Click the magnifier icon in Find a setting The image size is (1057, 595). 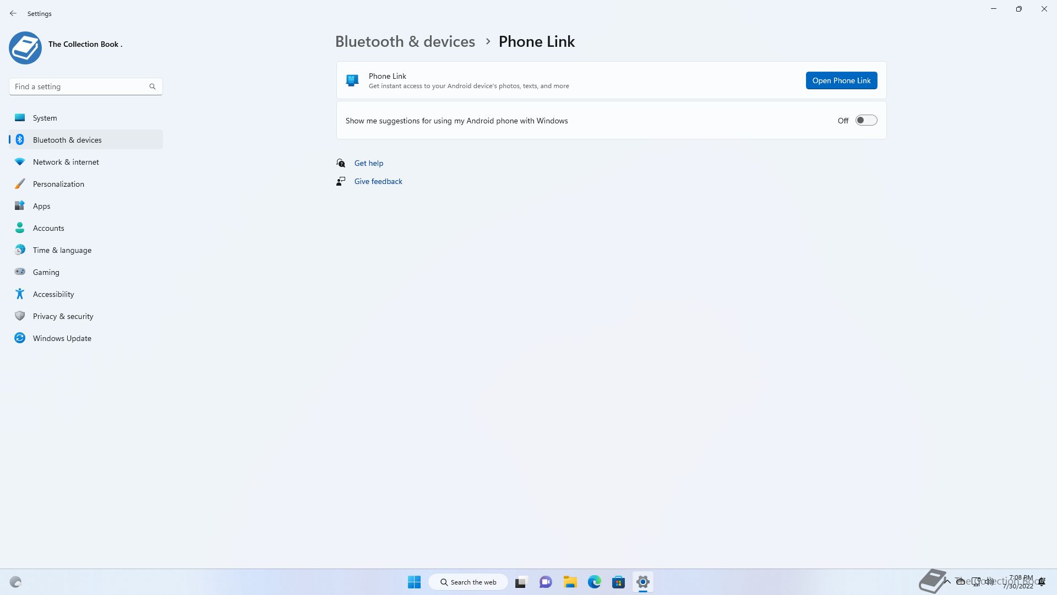coord(152,86)
